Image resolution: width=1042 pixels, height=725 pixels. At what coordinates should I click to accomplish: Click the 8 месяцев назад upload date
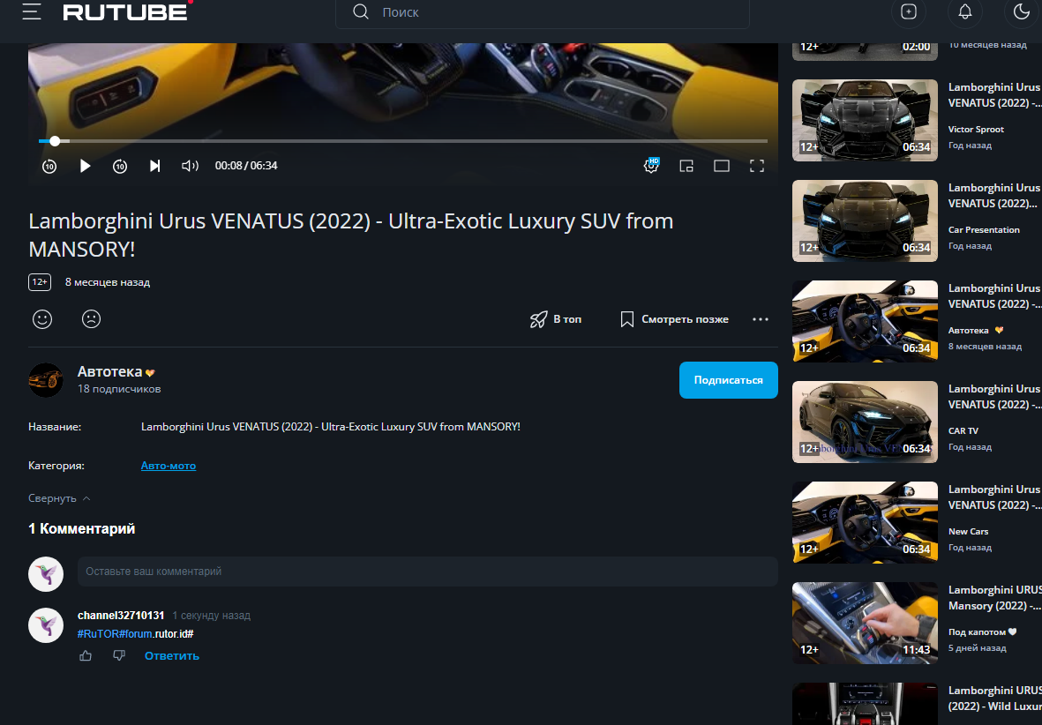pos(108,282)
